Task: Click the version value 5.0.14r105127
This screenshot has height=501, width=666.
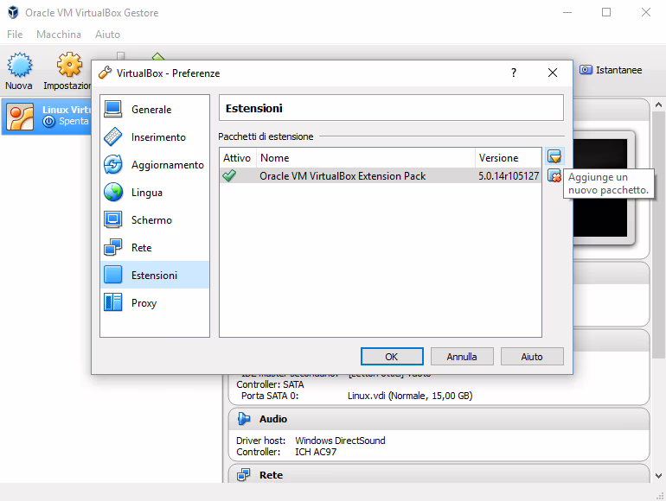Action: 509,175
